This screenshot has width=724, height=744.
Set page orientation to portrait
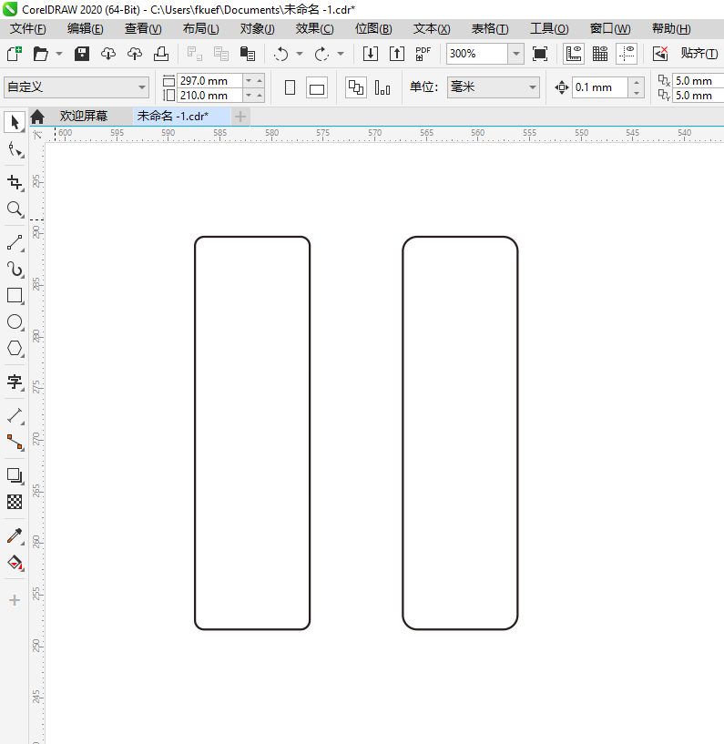[x=290, y=87]
